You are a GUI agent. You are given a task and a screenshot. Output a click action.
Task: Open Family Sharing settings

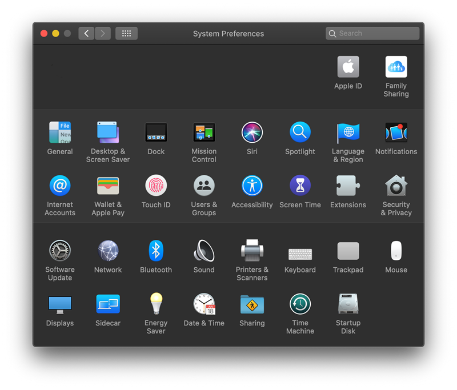click(x=396, y=67)
